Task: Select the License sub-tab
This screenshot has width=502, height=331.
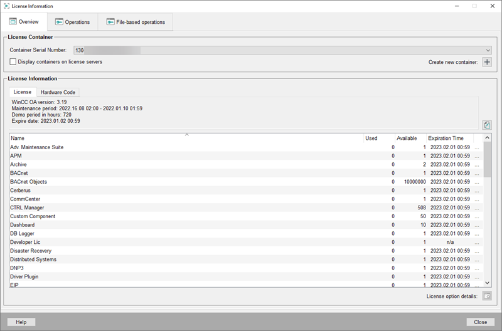Action: (23, 92)
